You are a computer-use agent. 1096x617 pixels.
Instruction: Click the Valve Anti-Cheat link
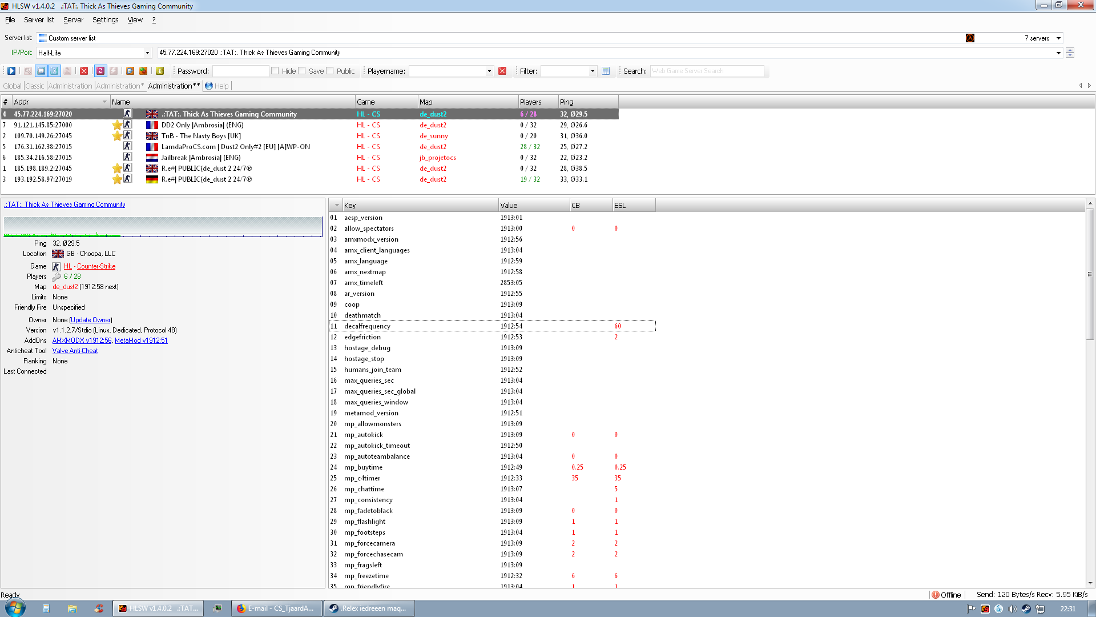(75, 351)
